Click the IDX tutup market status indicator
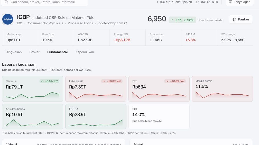 [x=174, y=2]
